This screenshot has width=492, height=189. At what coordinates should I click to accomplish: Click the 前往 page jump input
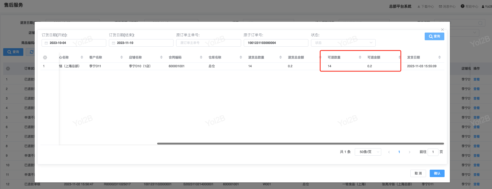tap(433, 152)
